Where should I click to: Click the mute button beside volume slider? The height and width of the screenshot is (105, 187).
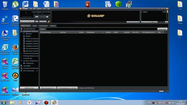coord(37,17)
